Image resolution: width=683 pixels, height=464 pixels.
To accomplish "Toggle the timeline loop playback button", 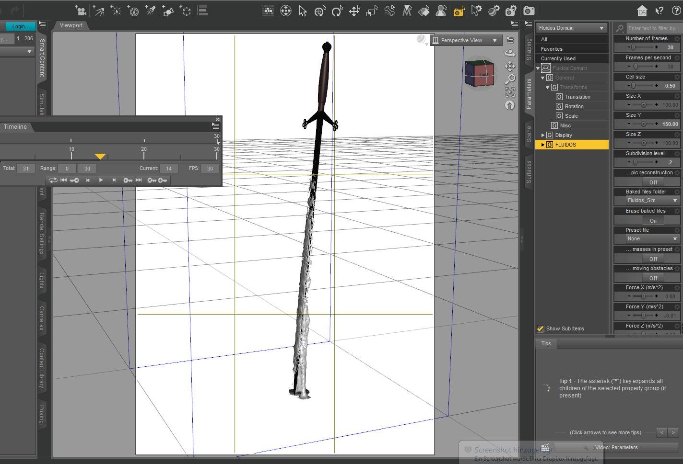I will click(53, 180).
